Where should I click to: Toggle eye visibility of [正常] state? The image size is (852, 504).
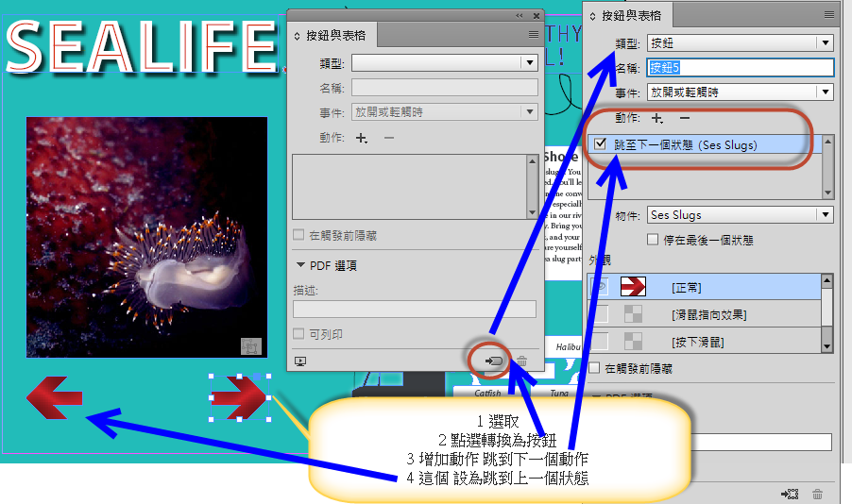[x=600, y=286]
